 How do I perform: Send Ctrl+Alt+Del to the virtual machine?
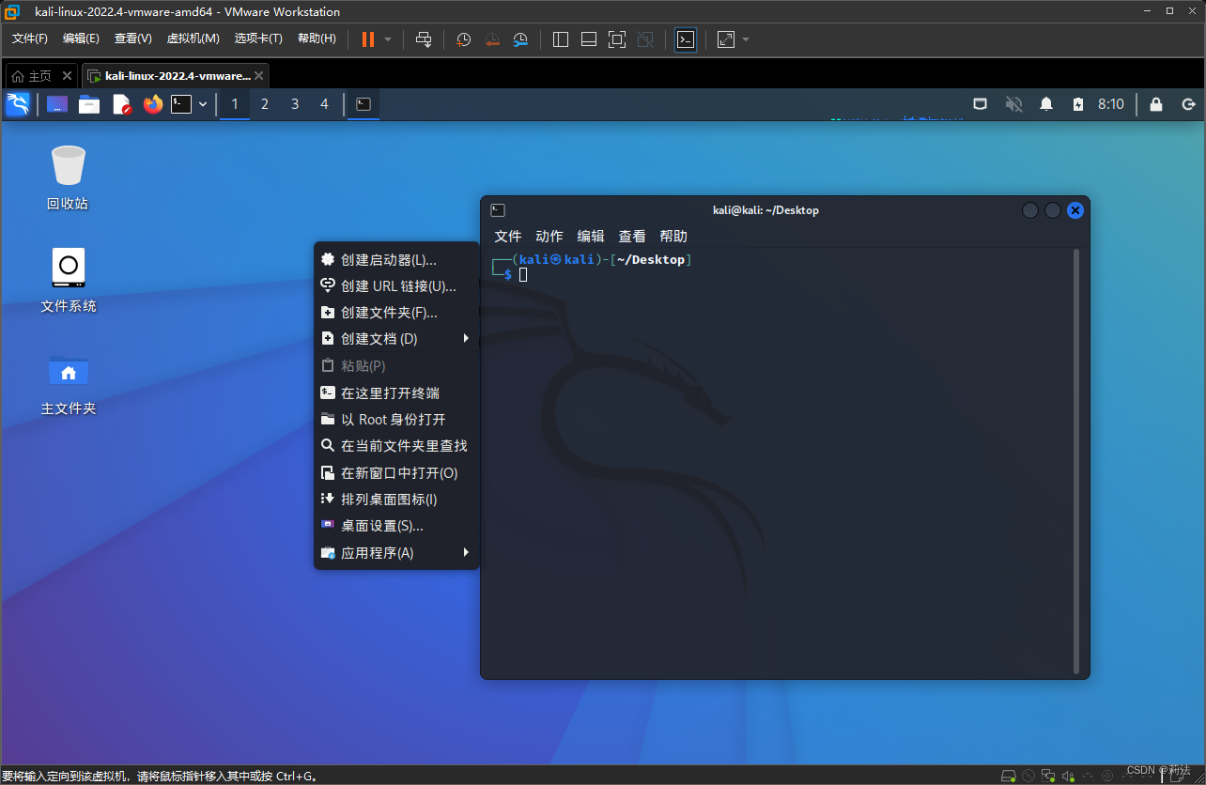pos(424,39)
